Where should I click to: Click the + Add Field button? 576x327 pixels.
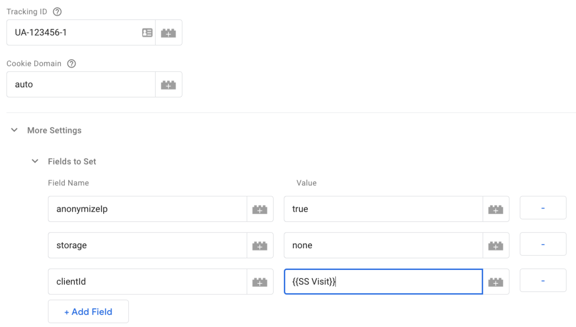[x=88, y=312]
